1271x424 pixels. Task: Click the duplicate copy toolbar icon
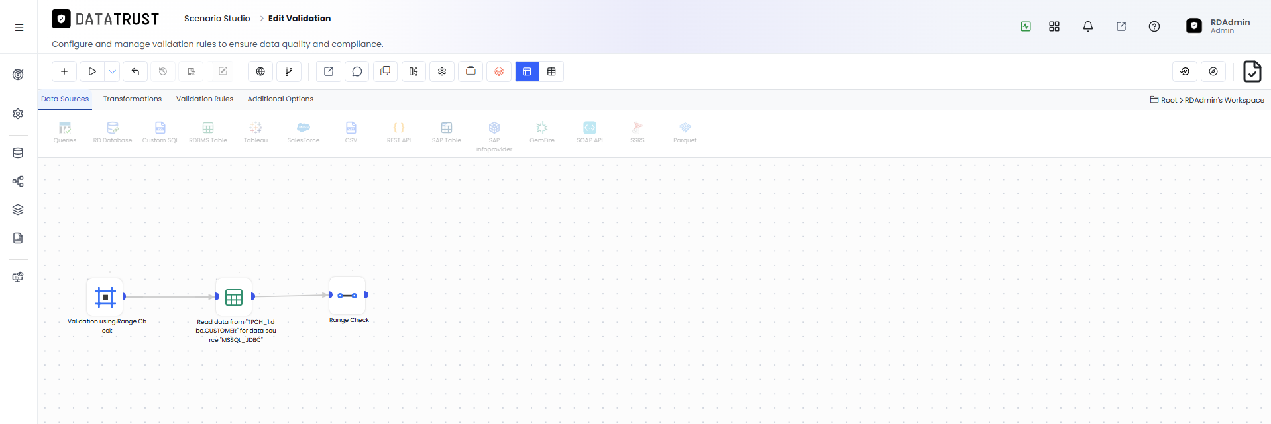pos(385,71)
